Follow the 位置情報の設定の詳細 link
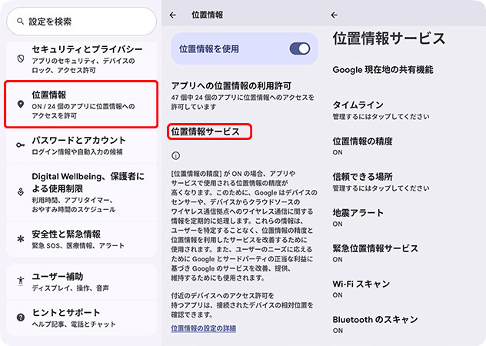This screenshot has width=486, height=346. 204,328
